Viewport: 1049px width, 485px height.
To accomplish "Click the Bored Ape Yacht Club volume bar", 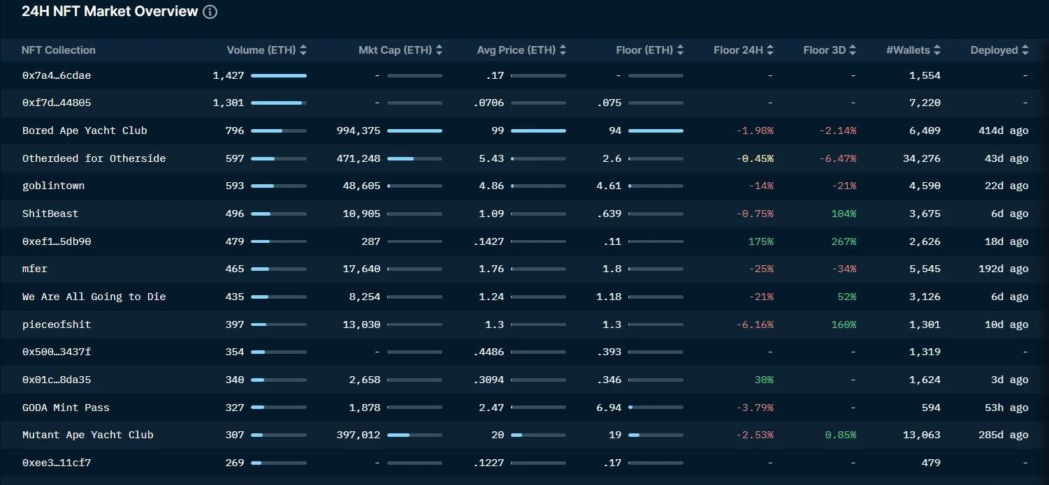I will point(278,130).
